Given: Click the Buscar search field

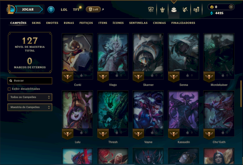Looking at the screenshot, I should click(30, 81).
